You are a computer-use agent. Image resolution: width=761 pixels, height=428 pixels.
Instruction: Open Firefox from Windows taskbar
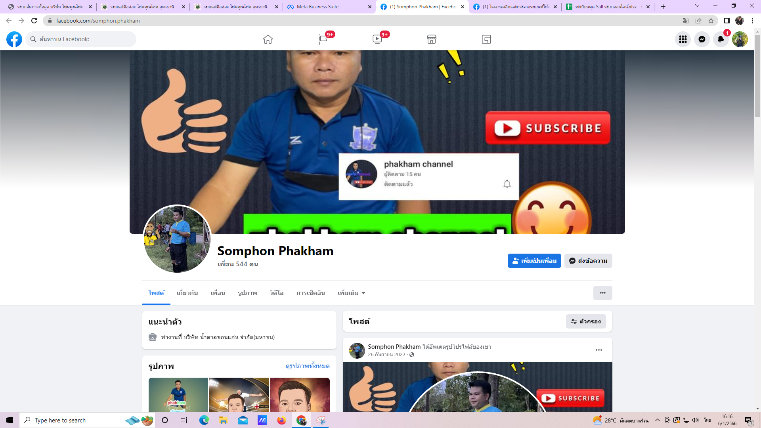281,420
